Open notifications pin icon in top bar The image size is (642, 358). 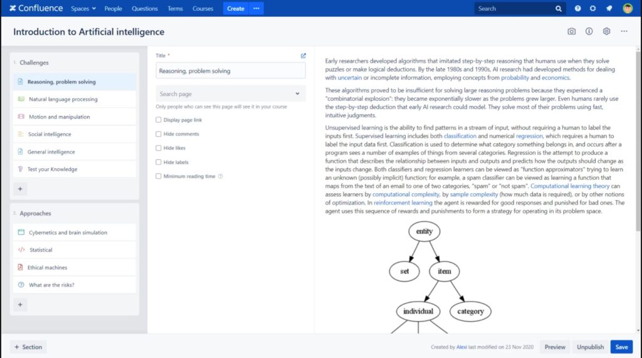pyautogui.click(x=609, y=8)
